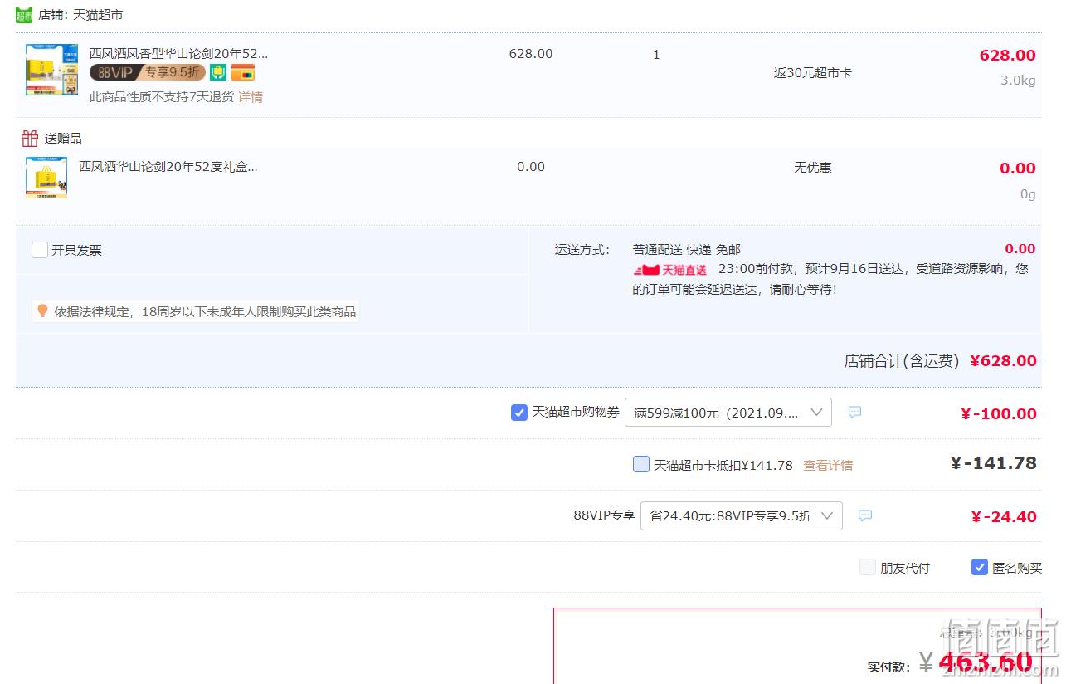Click the orange credit card icon
The image size is (1066, 684).
tap(242, 72)
